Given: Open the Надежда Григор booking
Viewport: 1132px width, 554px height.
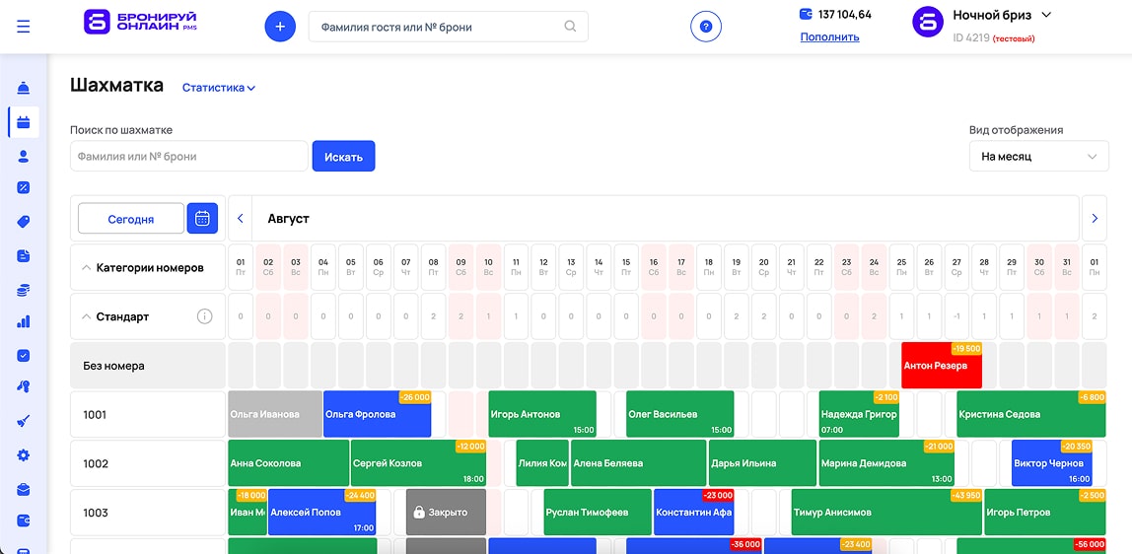Looking at the screenshot, I should coord(859,414).
